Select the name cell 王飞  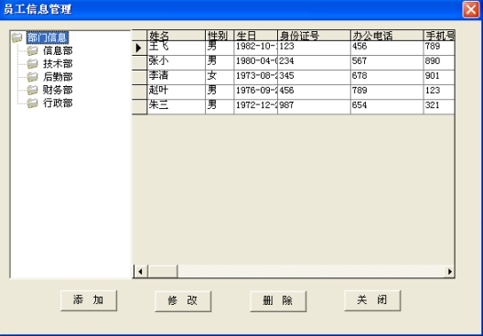pyautogui.click(x=177, y=48)
